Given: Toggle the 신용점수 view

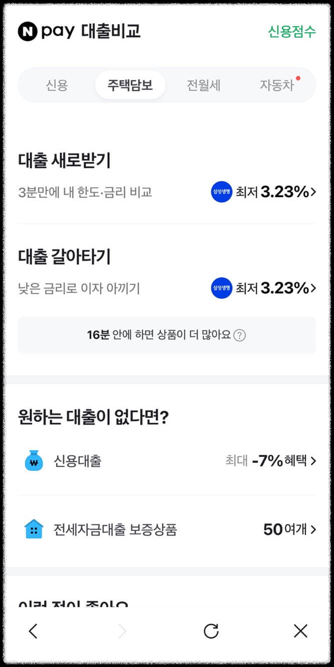Looking at the screenshot, I should (x=291, y=32).
